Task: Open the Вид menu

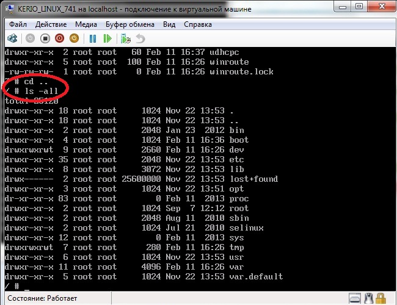Action: (x=169, y=24)
